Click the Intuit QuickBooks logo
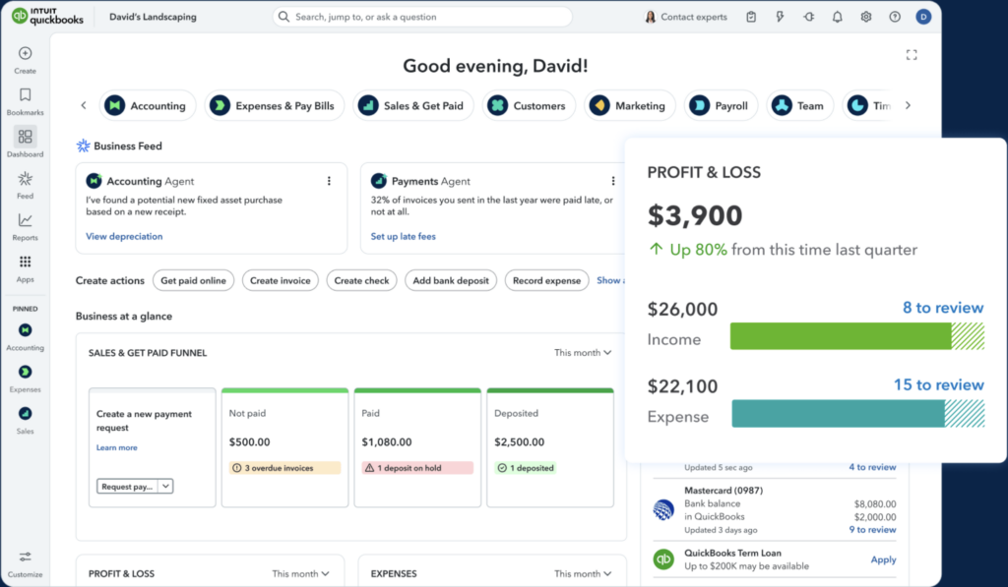The height and width of the screenshot is (587, 1008). (47, 16)
